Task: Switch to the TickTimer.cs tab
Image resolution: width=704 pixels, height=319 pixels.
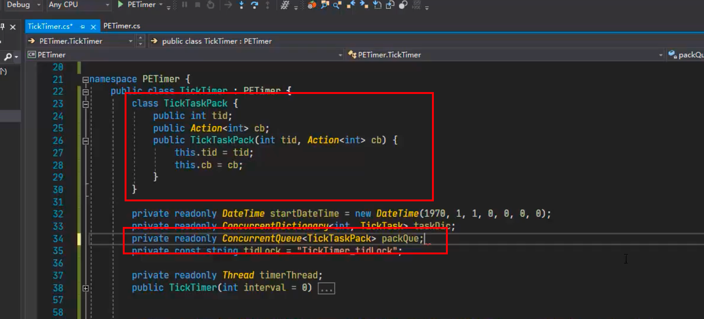Action: 50,26
